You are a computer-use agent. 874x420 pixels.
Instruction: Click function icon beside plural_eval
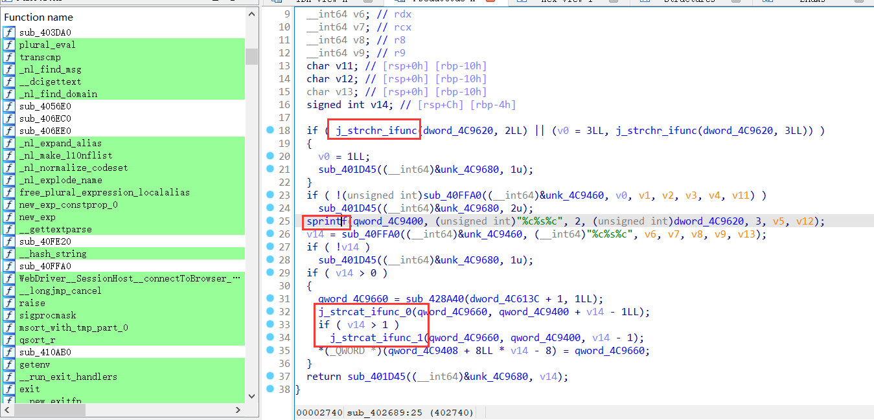pyautogui.click(x=9, y=45)
